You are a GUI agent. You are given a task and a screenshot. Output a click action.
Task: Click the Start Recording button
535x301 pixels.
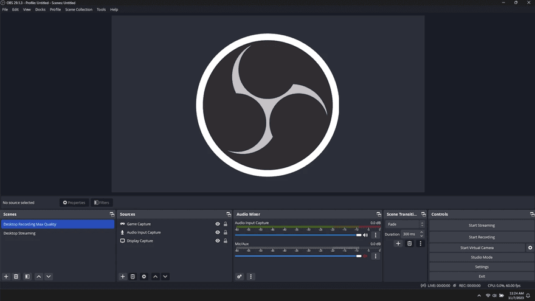pos(481,237)
